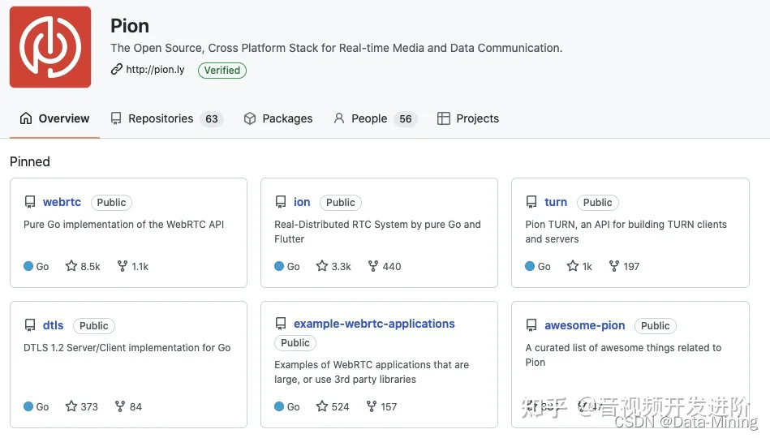
Task: Click the 56 people counter
Action: coord(406,119)
